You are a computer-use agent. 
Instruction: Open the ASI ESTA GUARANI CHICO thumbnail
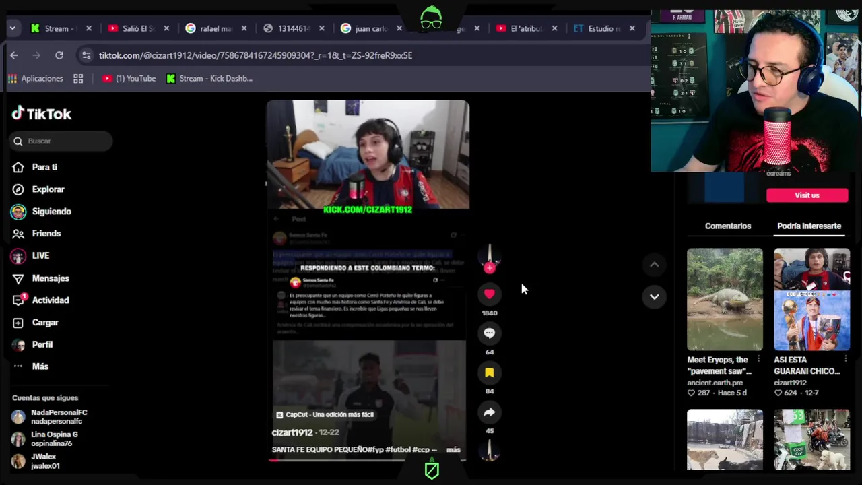tap(811, 299)
